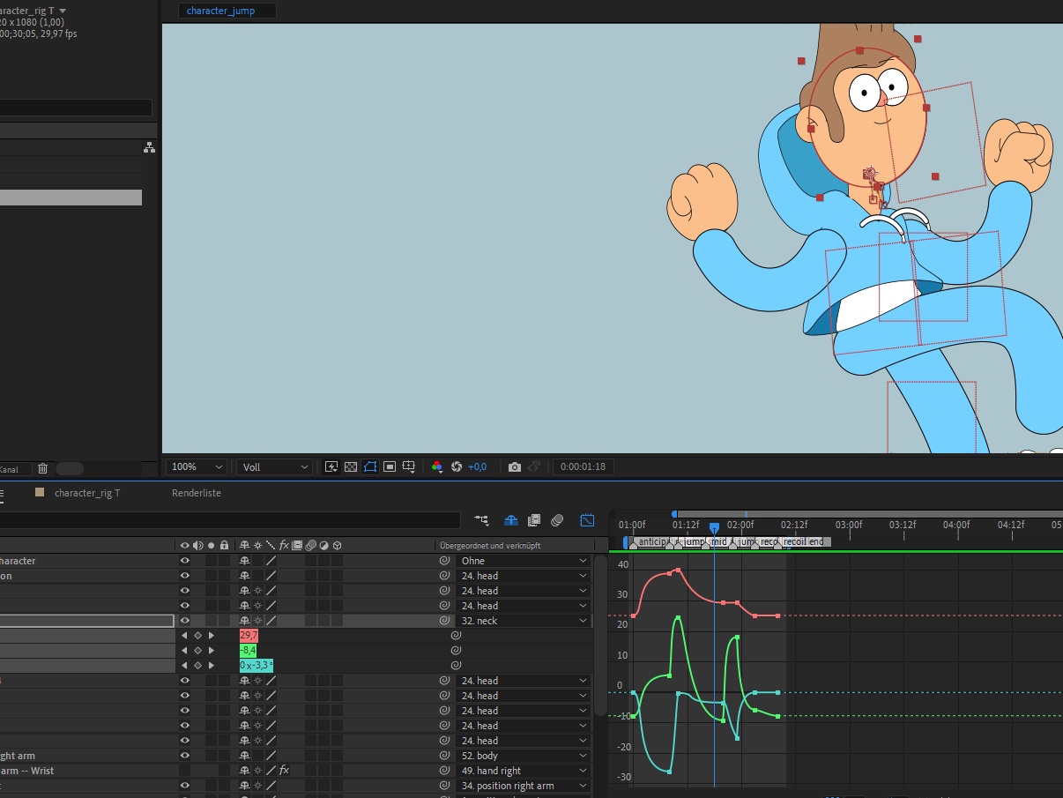
Task: Open the 34. position right arm dropdown
Action: (523, 786)
